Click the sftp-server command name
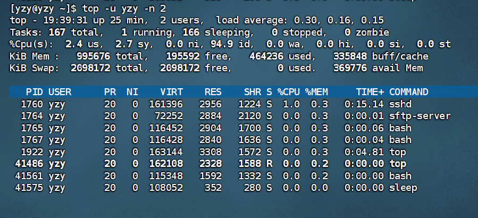 click(x=420, y=116)
